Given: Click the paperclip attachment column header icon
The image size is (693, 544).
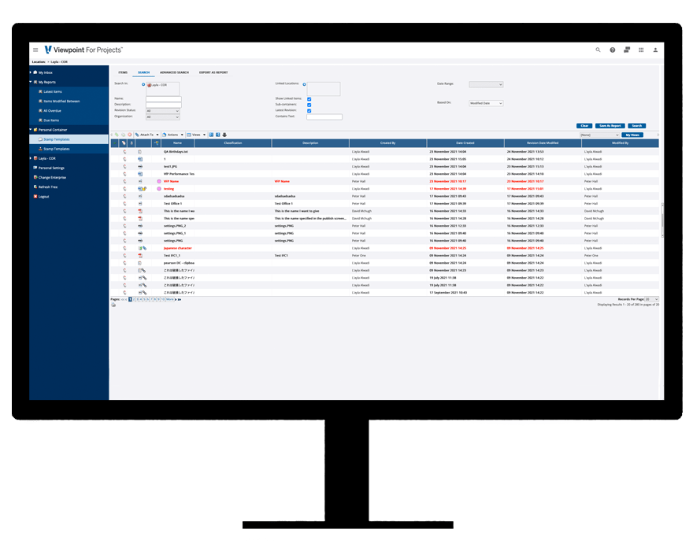Looking at the screenshot, I should click(x=132, y=143).
